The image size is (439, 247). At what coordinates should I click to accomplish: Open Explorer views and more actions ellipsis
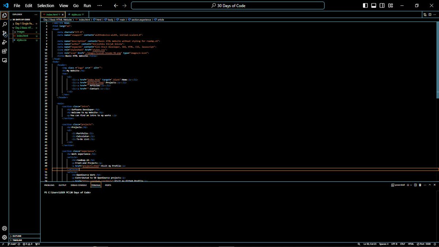pyautogui.click(x=36, y=14)
